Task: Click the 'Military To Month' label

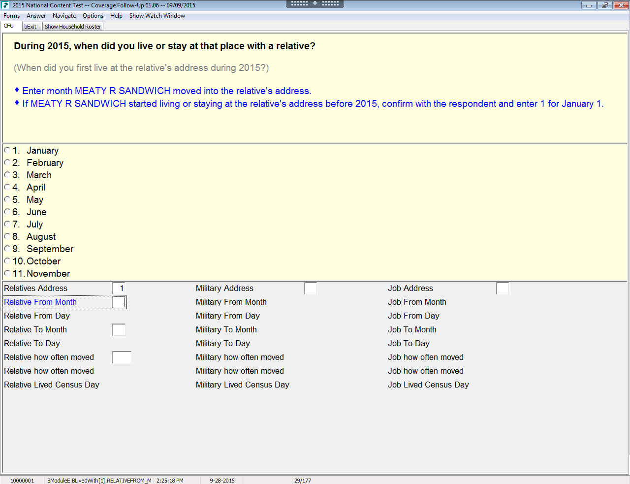Action: [226, 330]
